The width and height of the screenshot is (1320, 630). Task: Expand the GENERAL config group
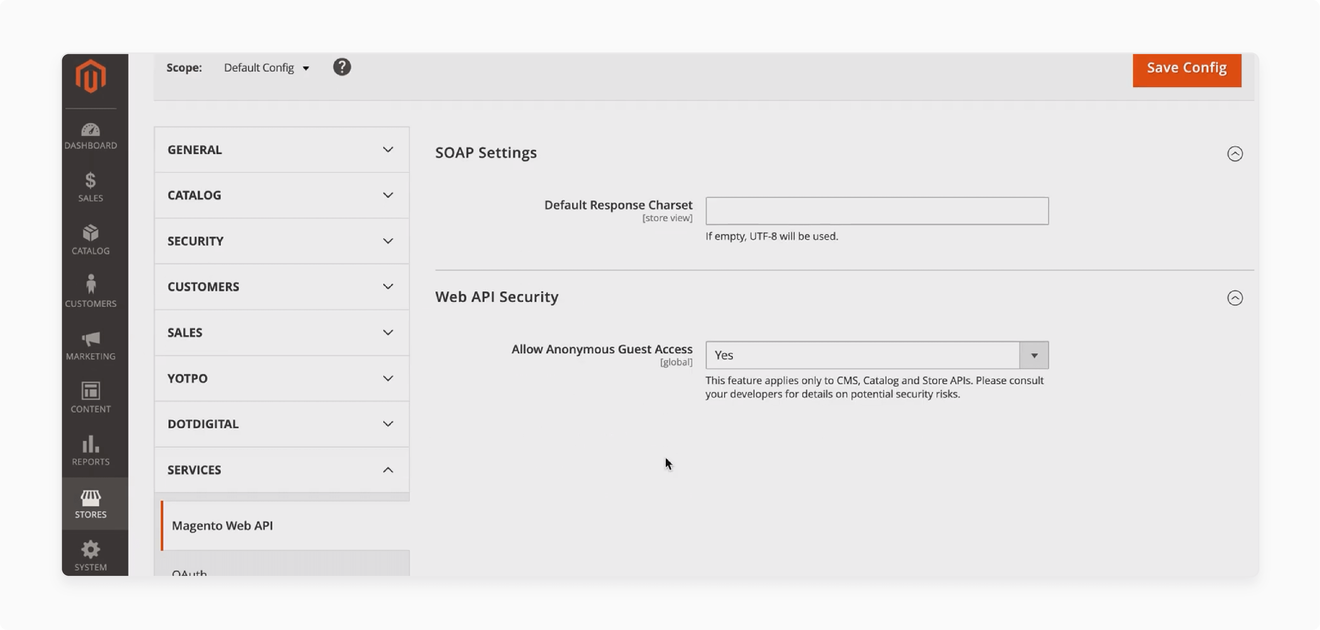coord(282,149)
